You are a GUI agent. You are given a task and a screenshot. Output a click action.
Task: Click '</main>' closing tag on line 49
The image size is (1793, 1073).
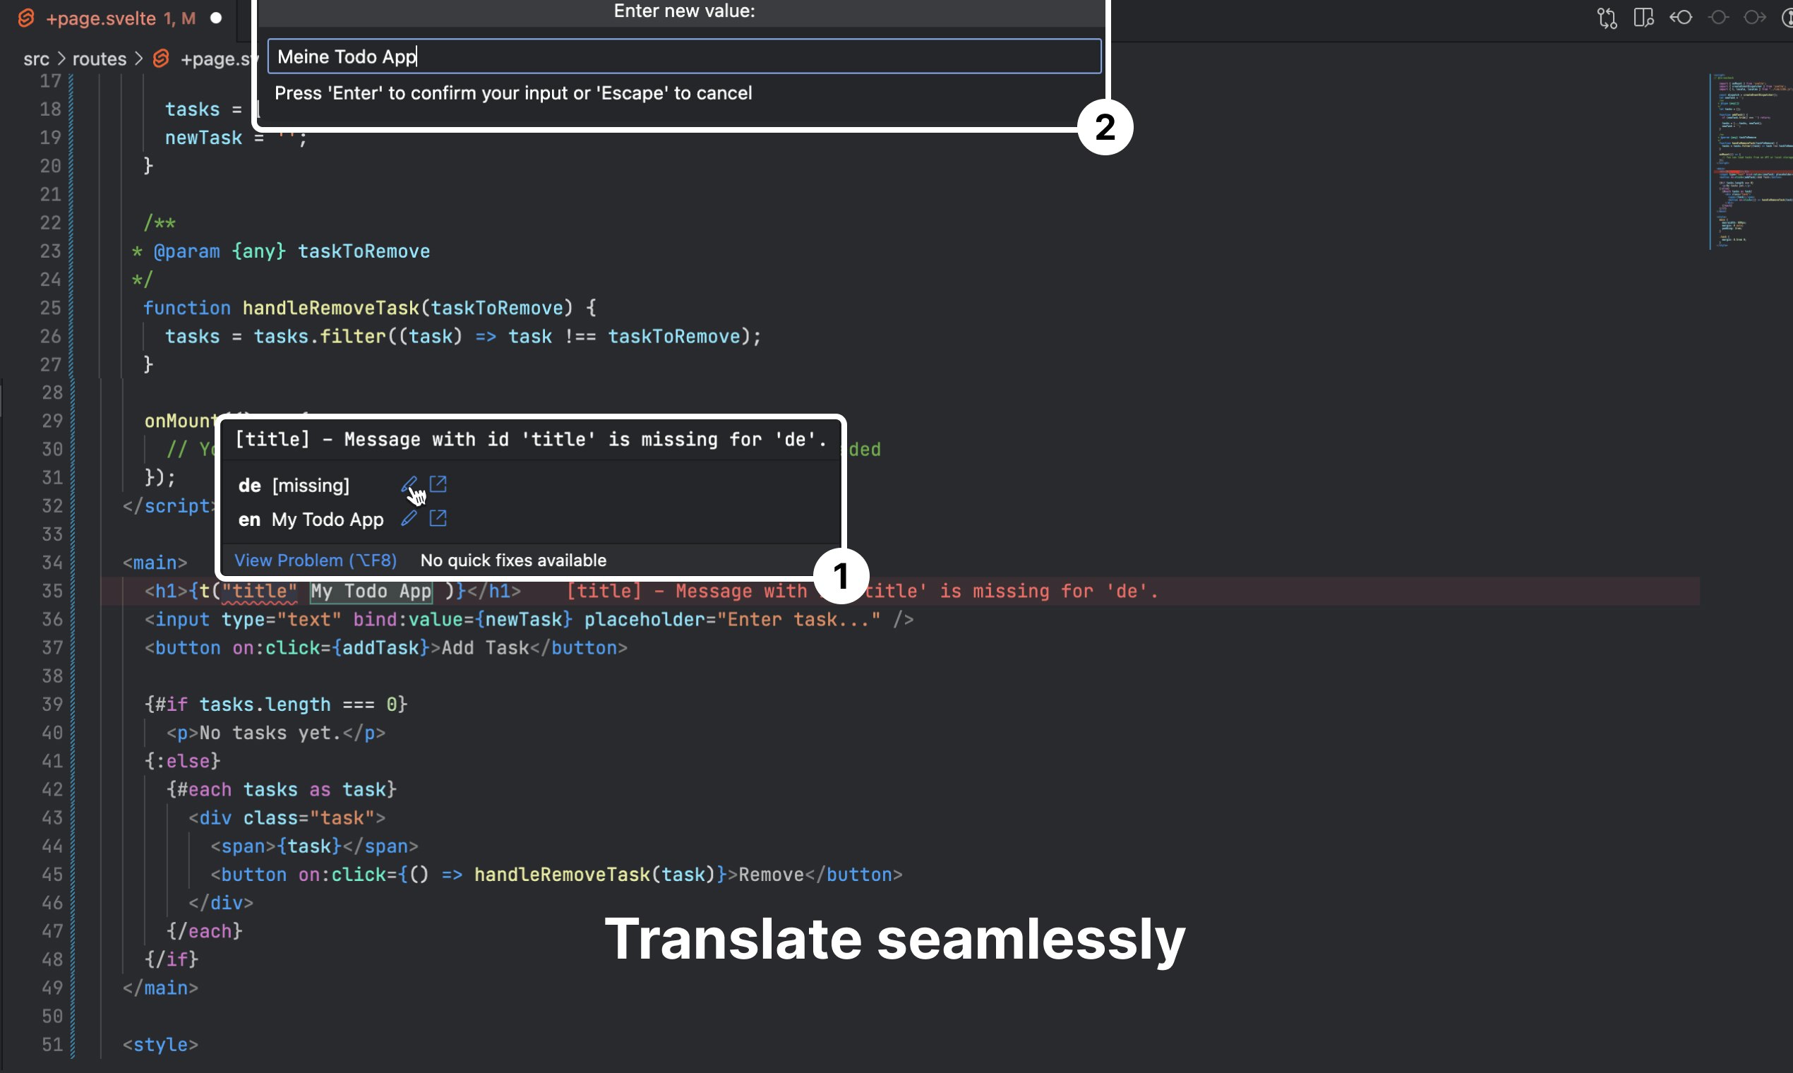(x=160, y=988)
